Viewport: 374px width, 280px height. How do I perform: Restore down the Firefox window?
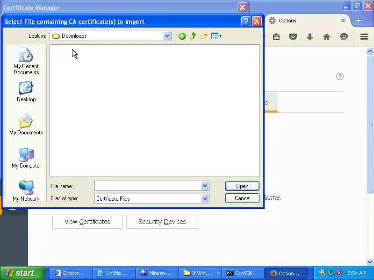(x=357, y=6)
